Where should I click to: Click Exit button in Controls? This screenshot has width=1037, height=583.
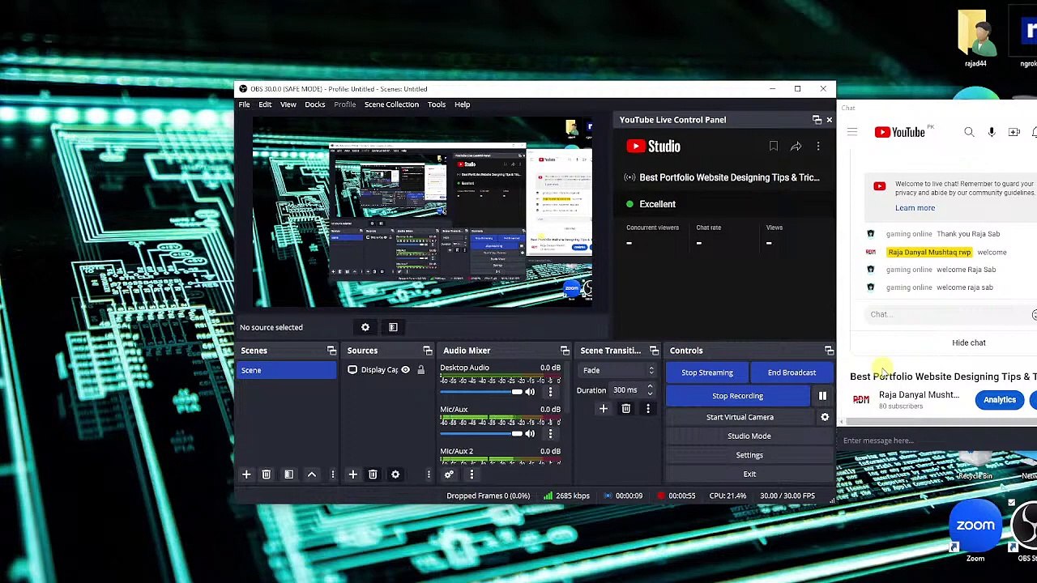click(x=749, y=474)
